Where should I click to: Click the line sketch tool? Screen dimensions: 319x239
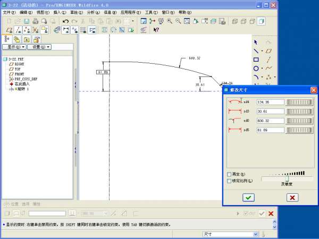[x=256, y=51]
